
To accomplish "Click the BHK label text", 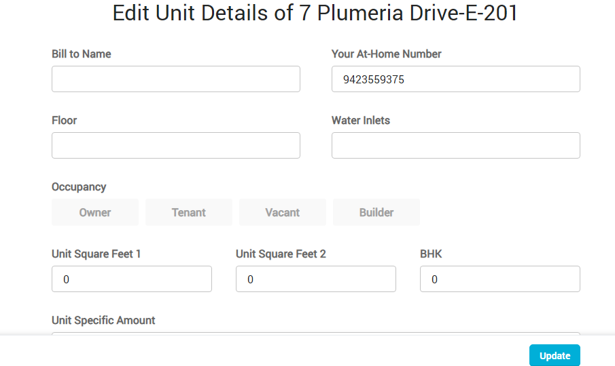I will tap(431, 253).
